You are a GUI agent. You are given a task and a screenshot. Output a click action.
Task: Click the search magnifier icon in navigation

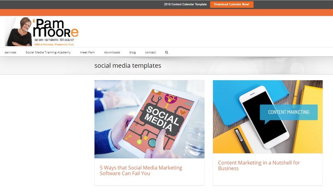[x=166, y=52]
